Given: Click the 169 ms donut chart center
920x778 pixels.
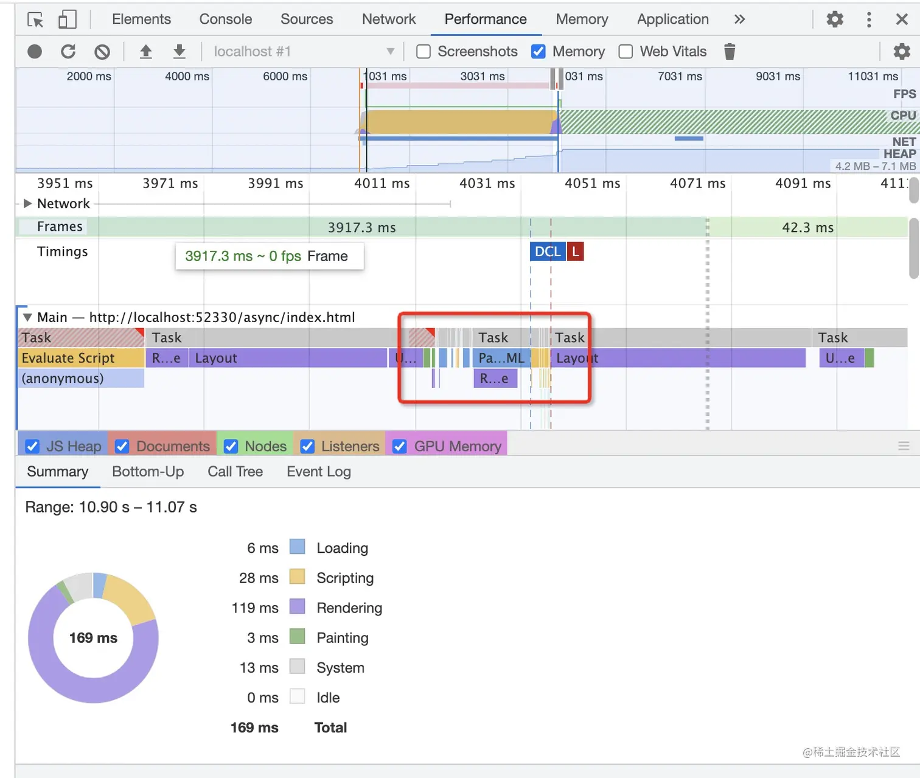Looking at the screenshot, I should coord(93,638).
